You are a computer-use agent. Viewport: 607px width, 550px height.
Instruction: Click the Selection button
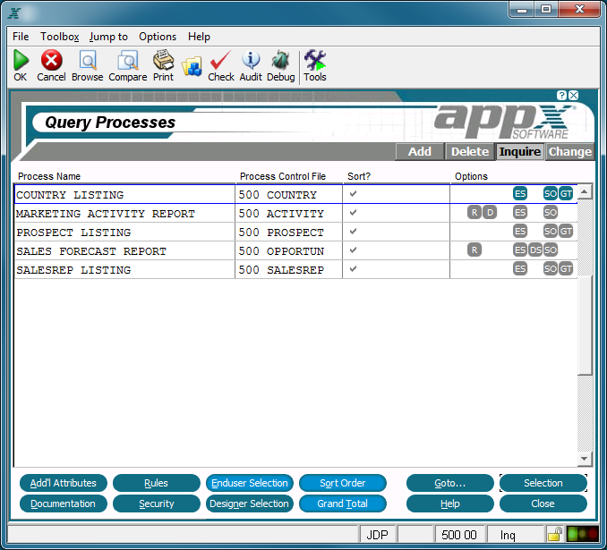click(543, 483)
